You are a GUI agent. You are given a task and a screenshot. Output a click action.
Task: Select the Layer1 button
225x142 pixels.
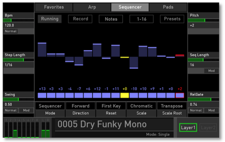[x=188, y=128]
